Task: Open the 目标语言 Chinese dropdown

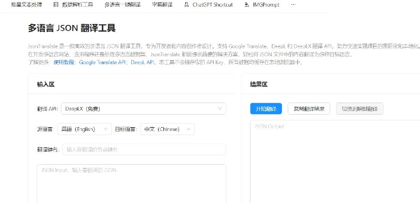Action: [x=167, y=129]
